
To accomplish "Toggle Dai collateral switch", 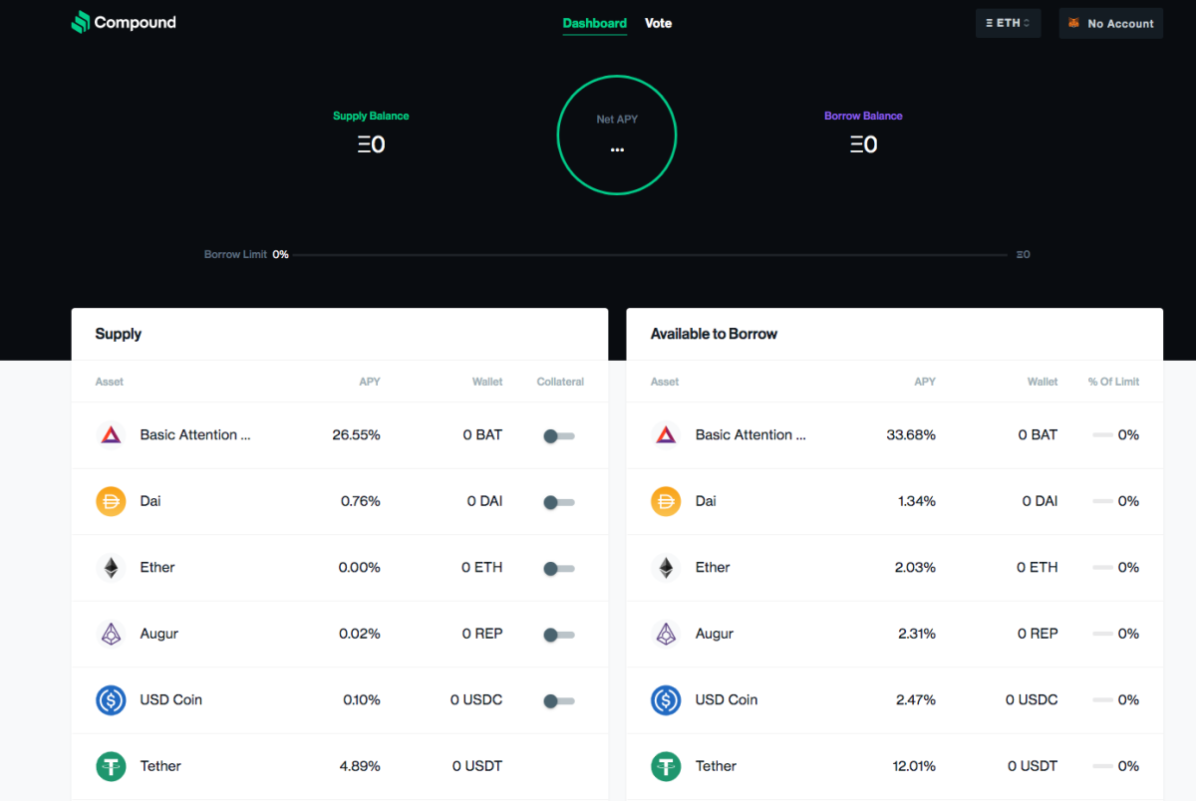I will (x=558, y=502).
